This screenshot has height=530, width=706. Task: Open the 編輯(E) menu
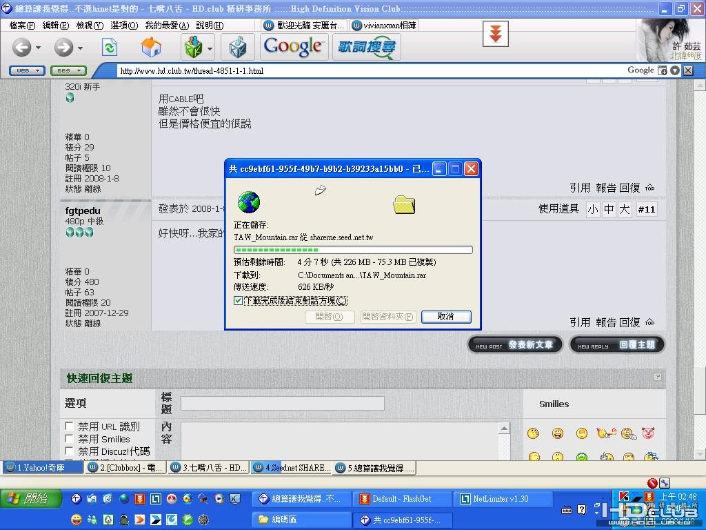[56, 26]
